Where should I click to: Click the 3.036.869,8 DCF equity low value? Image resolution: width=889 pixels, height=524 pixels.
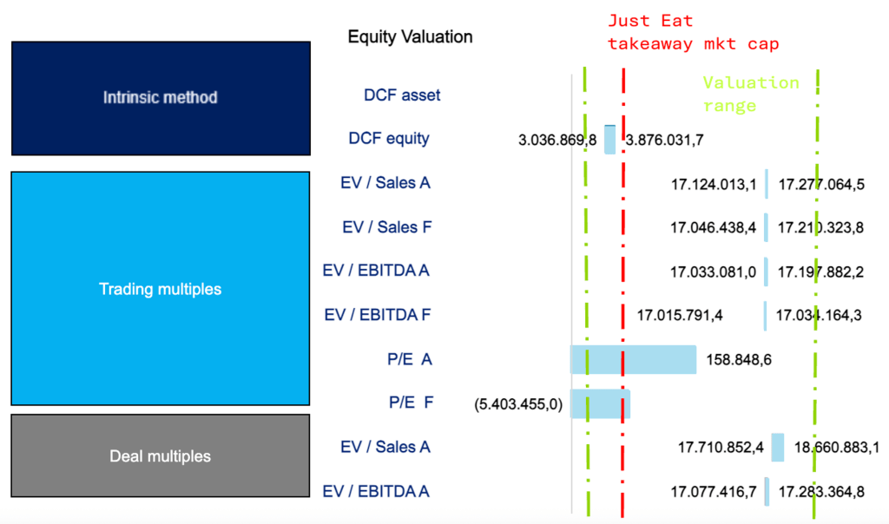(557, 140)
